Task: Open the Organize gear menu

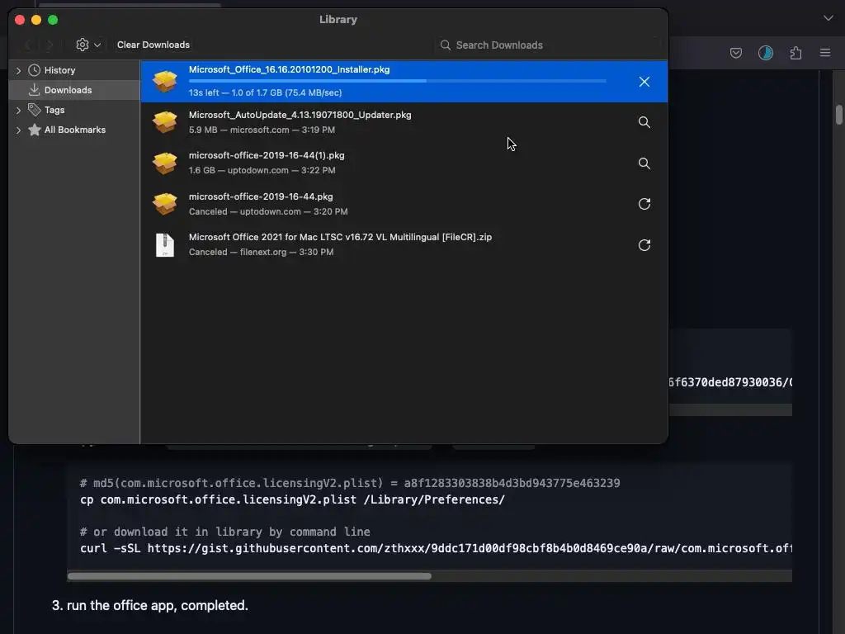Action: tap(88, 45)
